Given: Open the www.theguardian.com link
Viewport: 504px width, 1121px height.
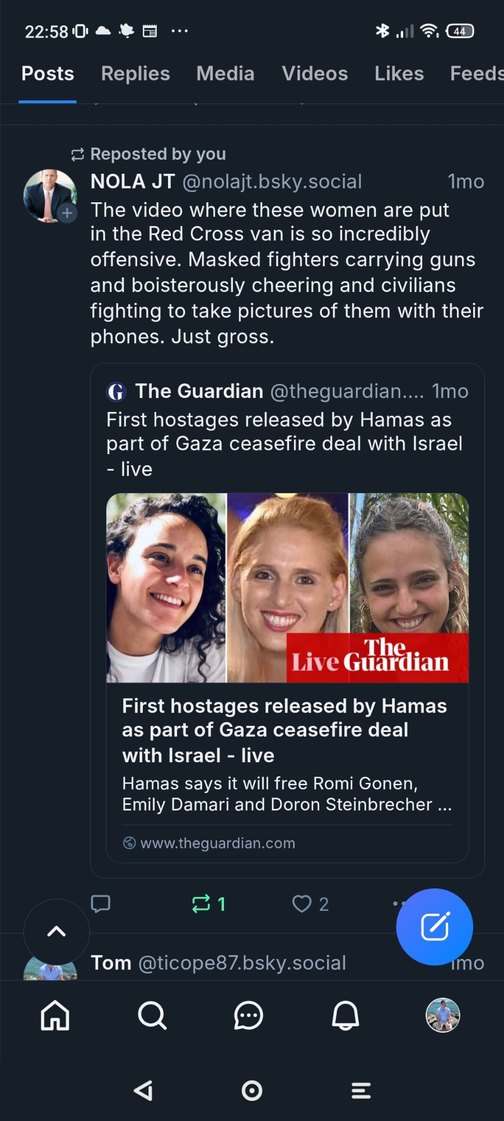Looking at the screenshot, I should tap(217, 843).
